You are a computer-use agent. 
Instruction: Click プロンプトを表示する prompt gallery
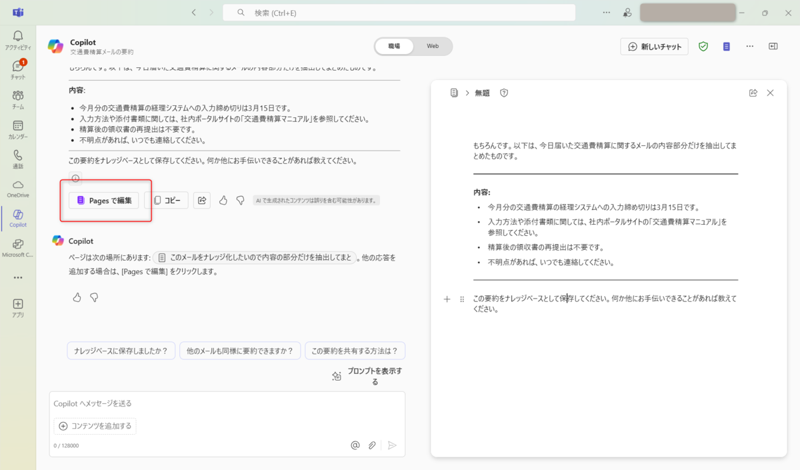point(367,377)
